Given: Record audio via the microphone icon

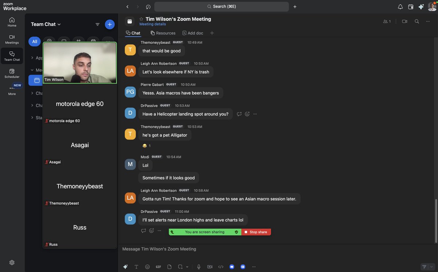Looking at the screenshot, I should tap(198, 266).
